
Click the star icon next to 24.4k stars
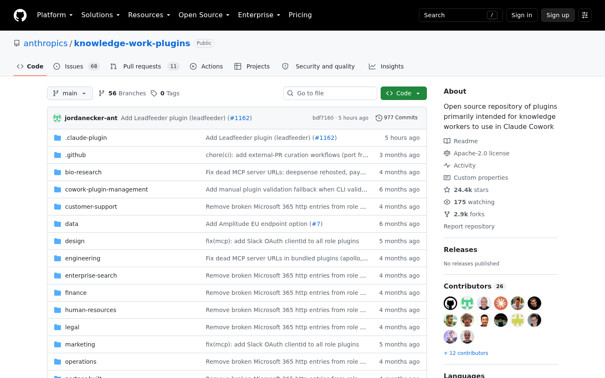tap(447, 190)
